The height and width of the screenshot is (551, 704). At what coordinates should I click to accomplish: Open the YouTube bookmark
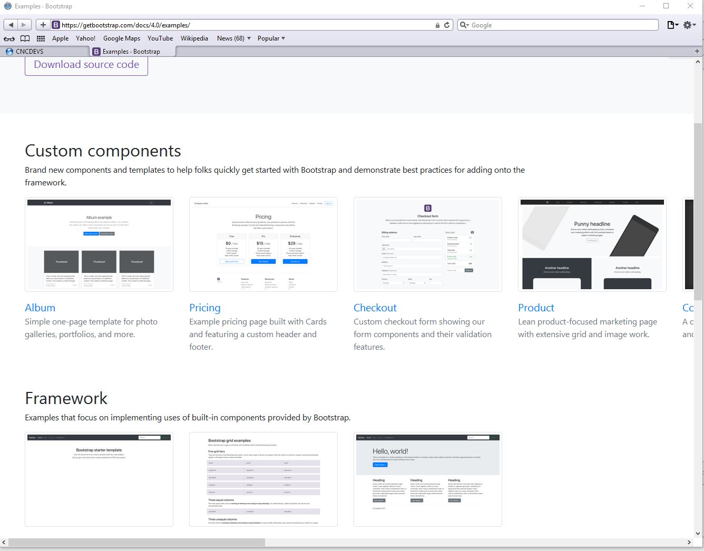(160, 38)
